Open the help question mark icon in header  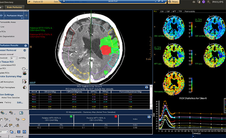pyautogui.click(x=208, y=2)
